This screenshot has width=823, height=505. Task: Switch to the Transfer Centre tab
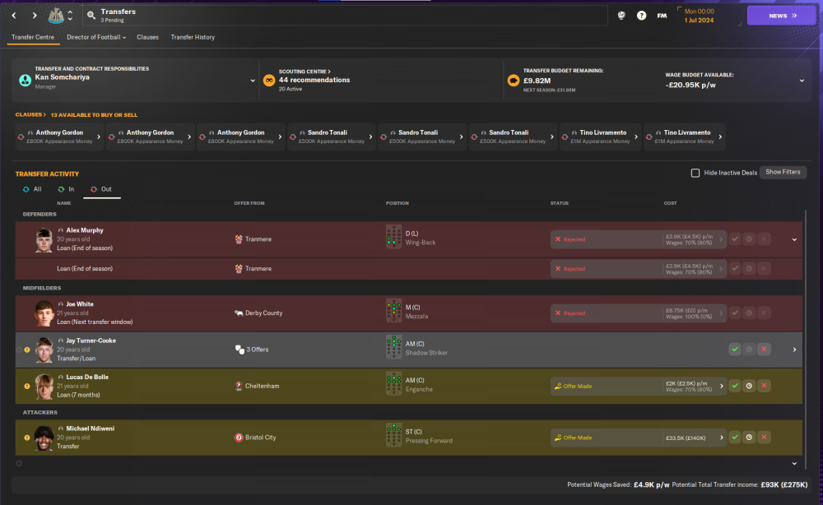(x=33, y=37)
